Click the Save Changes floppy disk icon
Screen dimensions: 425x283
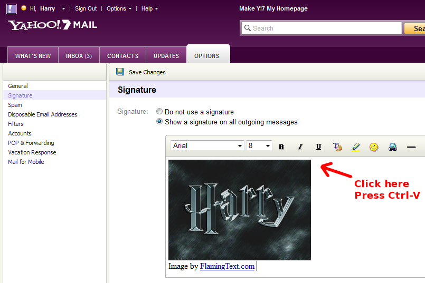coord(120,72)
